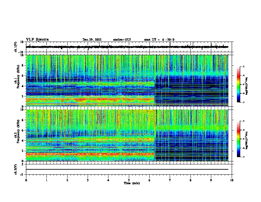The height and width of the screenshot is (202, 261).
Task: Click the ch.2 Frequency (kHz) axis label
Action: point(17,131)
